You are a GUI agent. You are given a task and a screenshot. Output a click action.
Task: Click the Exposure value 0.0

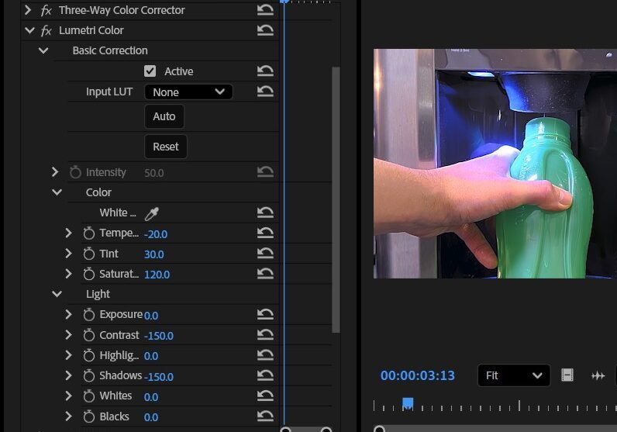click(151, 316)
